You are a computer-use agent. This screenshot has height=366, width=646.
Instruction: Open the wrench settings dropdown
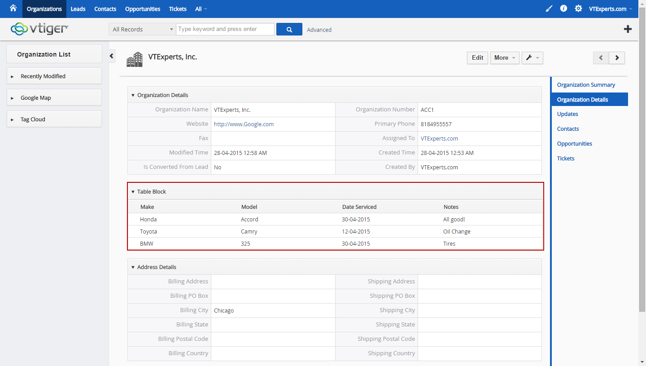[532, 57]
